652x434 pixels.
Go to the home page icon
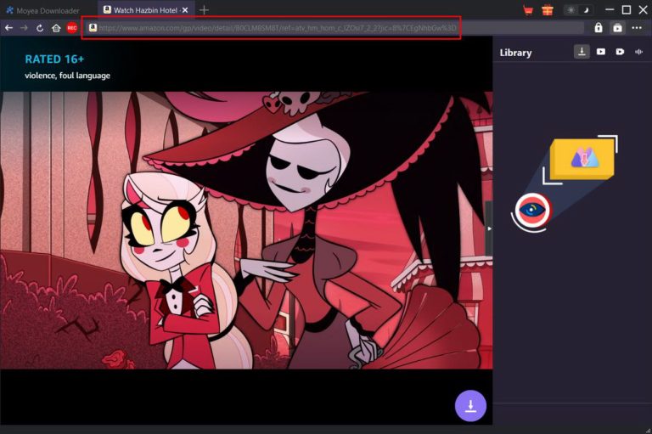coord(56,27)
